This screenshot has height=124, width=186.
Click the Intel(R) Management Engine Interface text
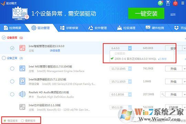61,71
